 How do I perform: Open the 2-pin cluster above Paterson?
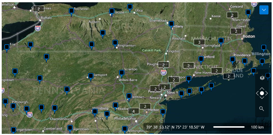(x=155, y=89)
